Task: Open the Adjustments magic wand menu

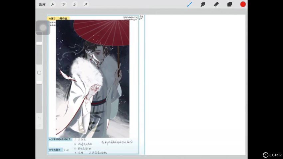Action: tap(64, 4)
